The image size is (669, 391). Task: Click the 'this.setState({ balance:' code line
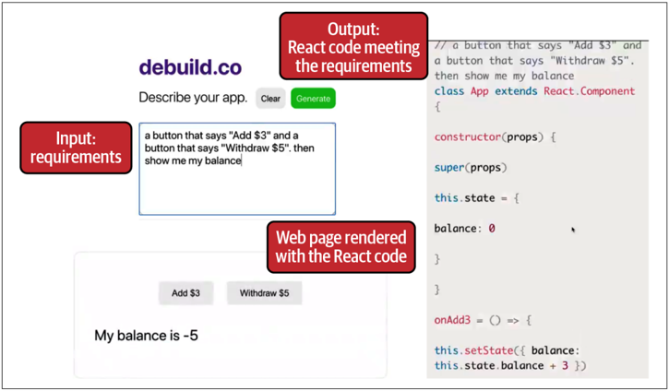click(508, 350)
